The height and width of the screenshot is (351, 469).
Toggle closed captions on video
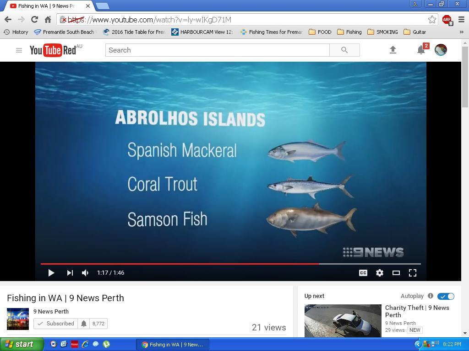tap(363, 273)
